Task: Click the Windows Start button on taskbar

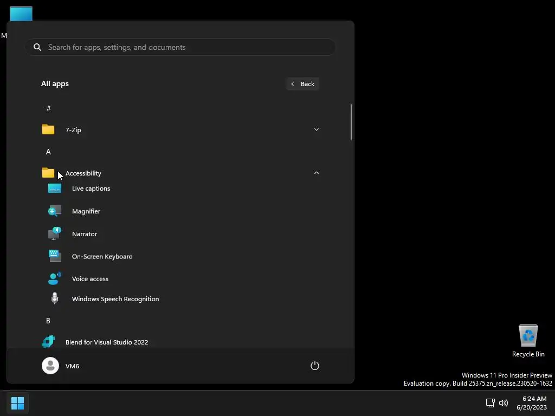Action: pos(17,403)
